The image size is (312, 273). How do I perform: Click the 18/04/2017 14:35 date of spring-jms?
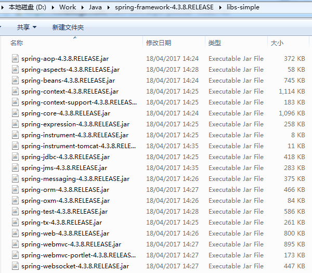(172, 168)
